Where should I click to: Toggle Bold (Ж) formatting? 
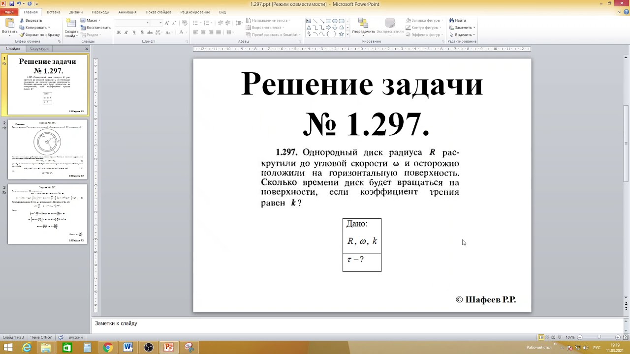119,32
